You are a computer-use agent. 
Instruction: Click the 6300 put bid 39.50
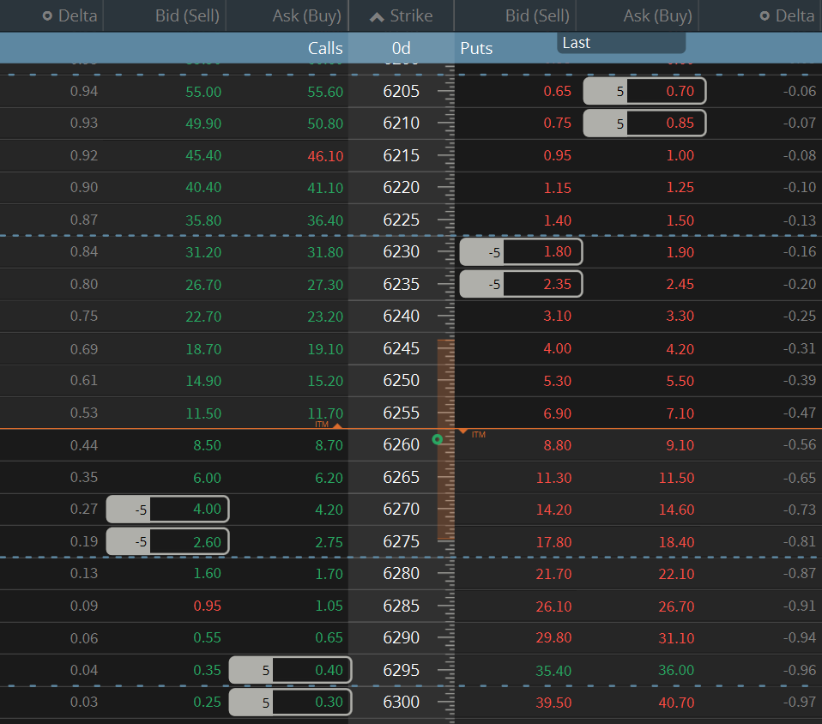(553, 703)
